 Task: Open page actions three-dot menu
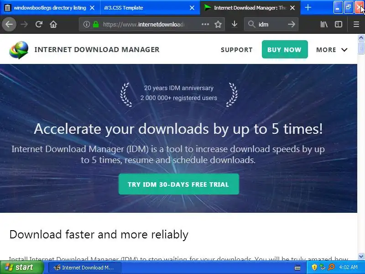click(205, 24)
